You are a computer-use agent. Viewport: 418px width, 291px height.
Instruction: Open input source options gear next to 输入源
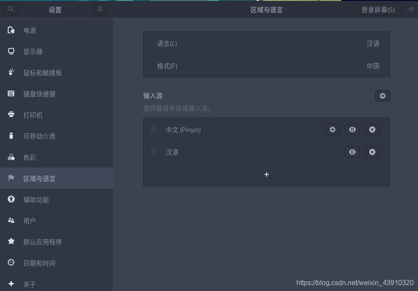(x=382, y=96)
